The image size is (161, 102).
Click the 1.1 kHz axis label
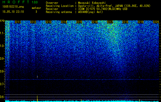pyautogui.click(x=2, y=33)
